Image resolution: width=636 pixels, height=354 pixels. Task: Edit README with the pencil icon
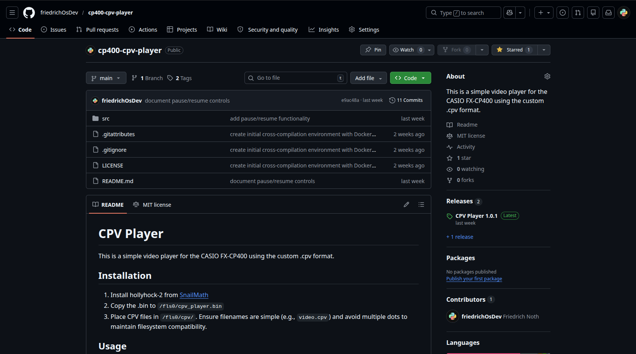406,204
